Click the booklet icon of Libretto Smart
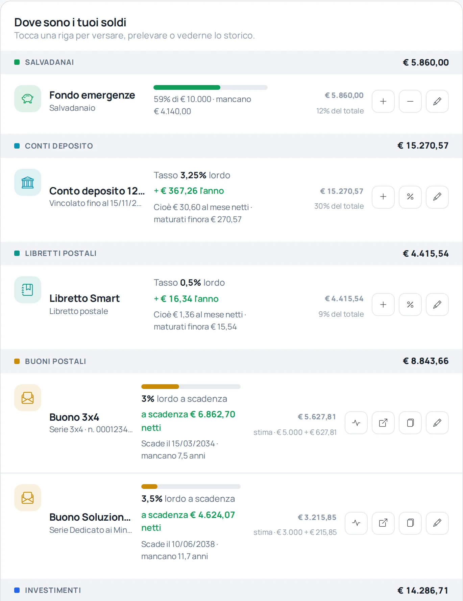Viewport: 463px width, 601px height. [x=28, y=290]
